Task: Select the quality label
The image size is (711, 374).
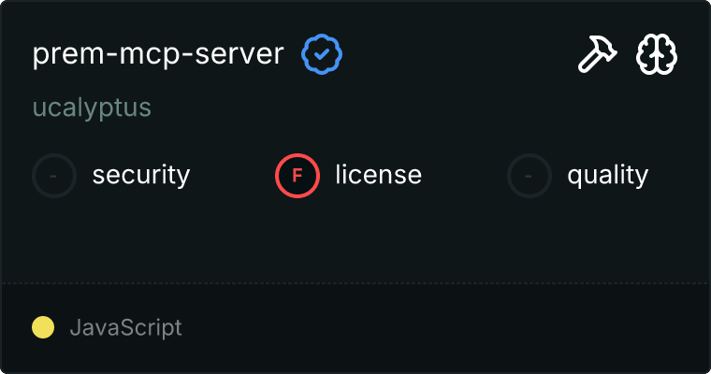Action: point(607,175)
